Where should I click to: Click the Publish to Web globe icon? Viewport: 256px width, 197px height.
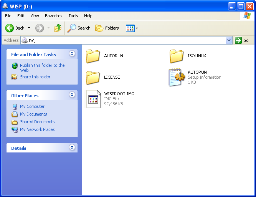(x=15, y=66)
